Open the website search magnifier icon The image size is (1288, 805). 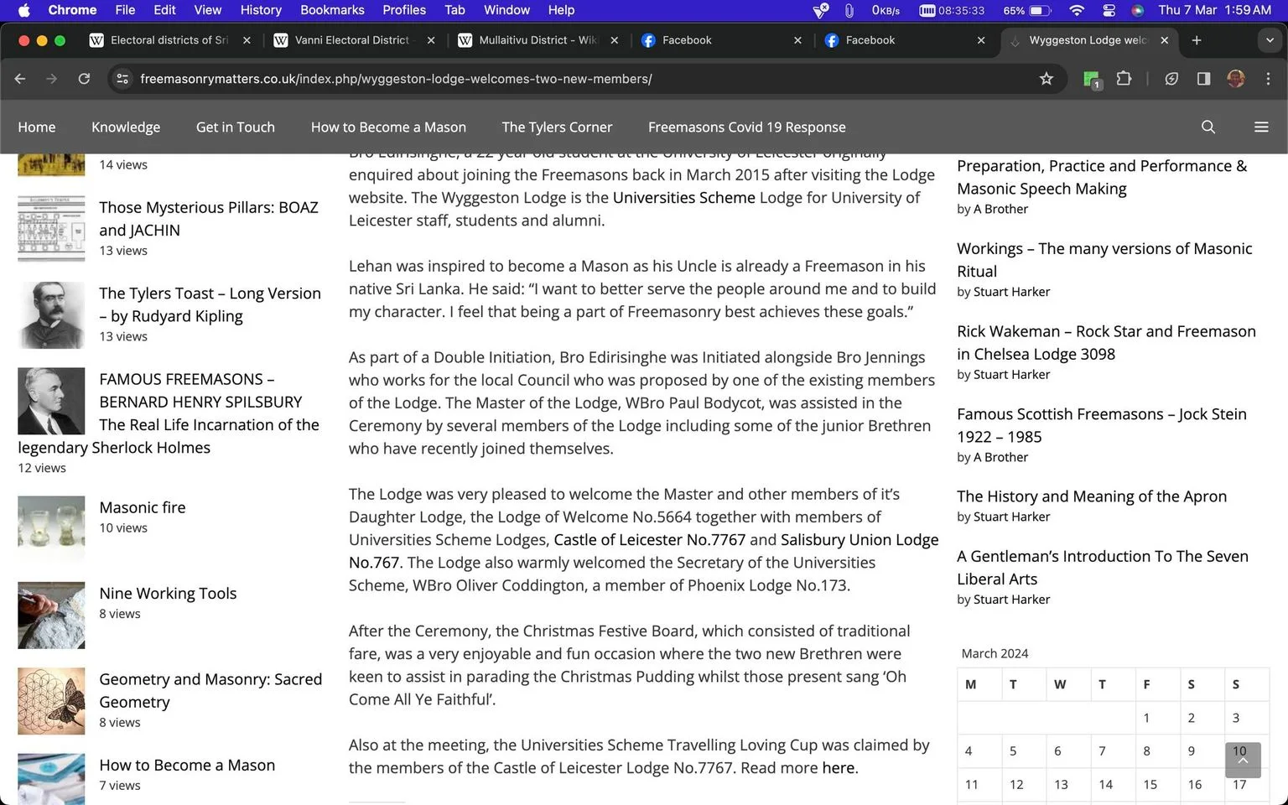1207,127
